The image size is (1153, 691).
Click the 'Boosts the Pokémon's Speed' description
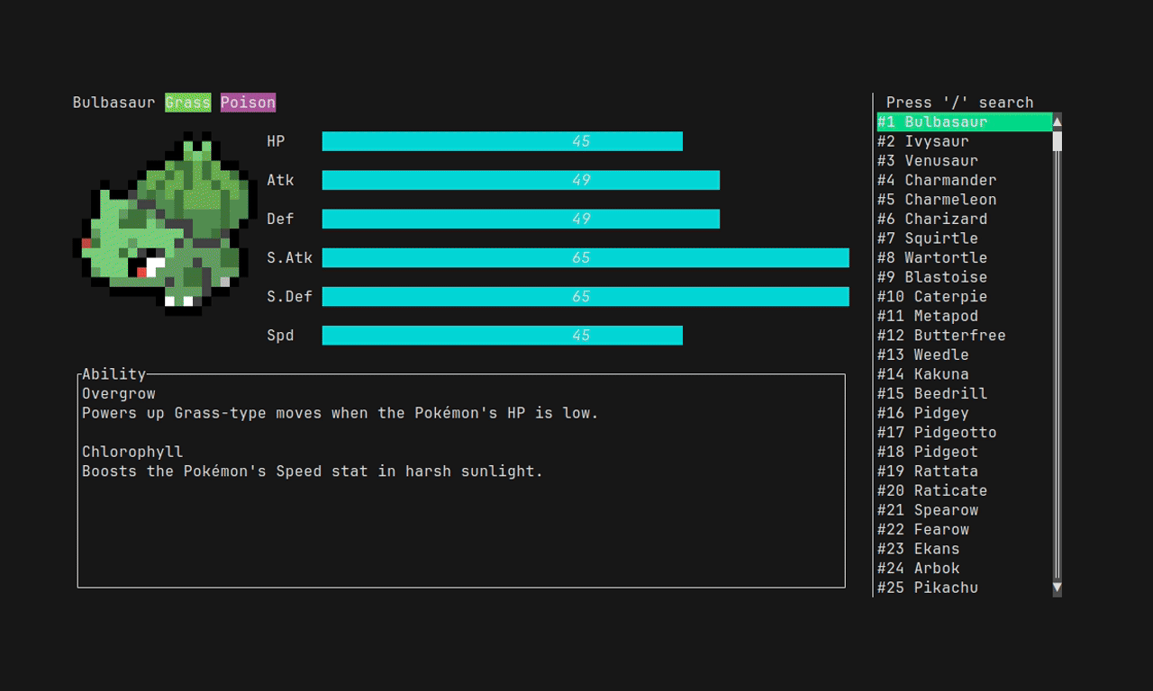click(313, 471)
